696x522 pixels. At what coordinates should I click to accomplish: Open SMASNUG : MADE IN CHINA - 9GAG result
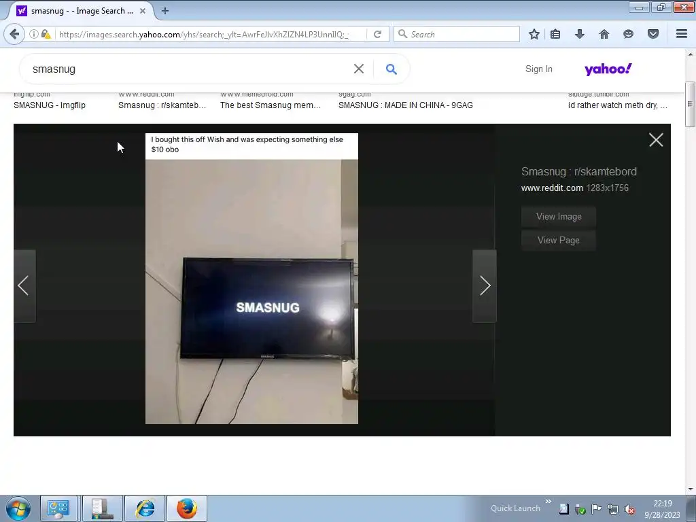pyautogui.click(x=406, y=105)
